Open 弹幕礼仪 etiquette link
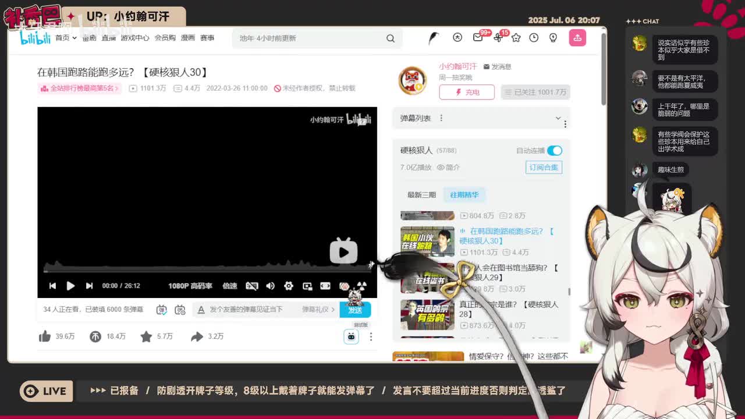This screenshot has height=419, width=745. [x=318, y=310]
